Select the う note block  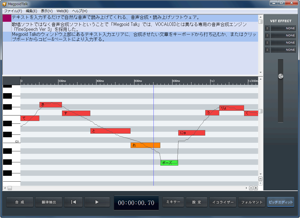[x=212, y=113]
